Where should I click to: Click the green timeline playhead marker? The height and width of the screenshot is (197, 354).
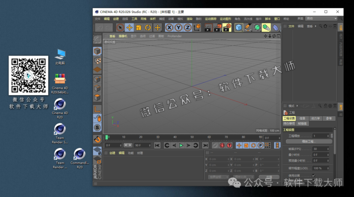106,137
